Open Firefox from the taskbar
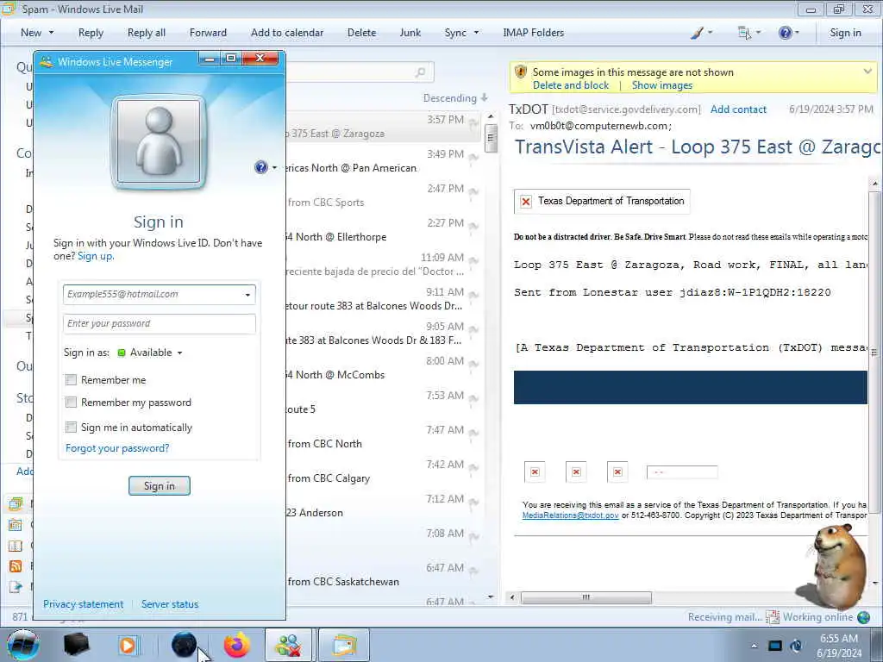Image resolution: width=883 pixels, height=662 pixels. pyautogui.click(x=237, y=645)
